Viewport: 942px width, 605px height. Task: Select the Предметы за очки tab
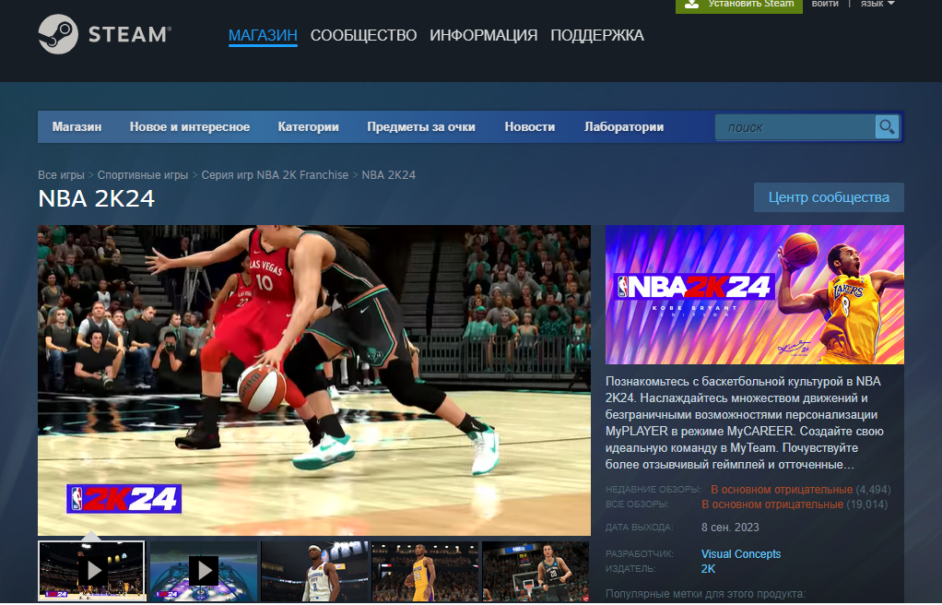click(x=421, y=127)
